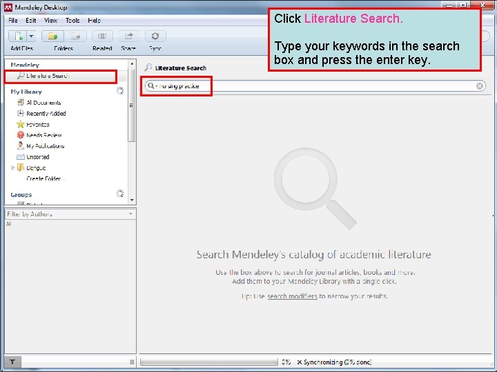
Task: Click the Remove Folder toolbar icon
Action: coord(75,37)
